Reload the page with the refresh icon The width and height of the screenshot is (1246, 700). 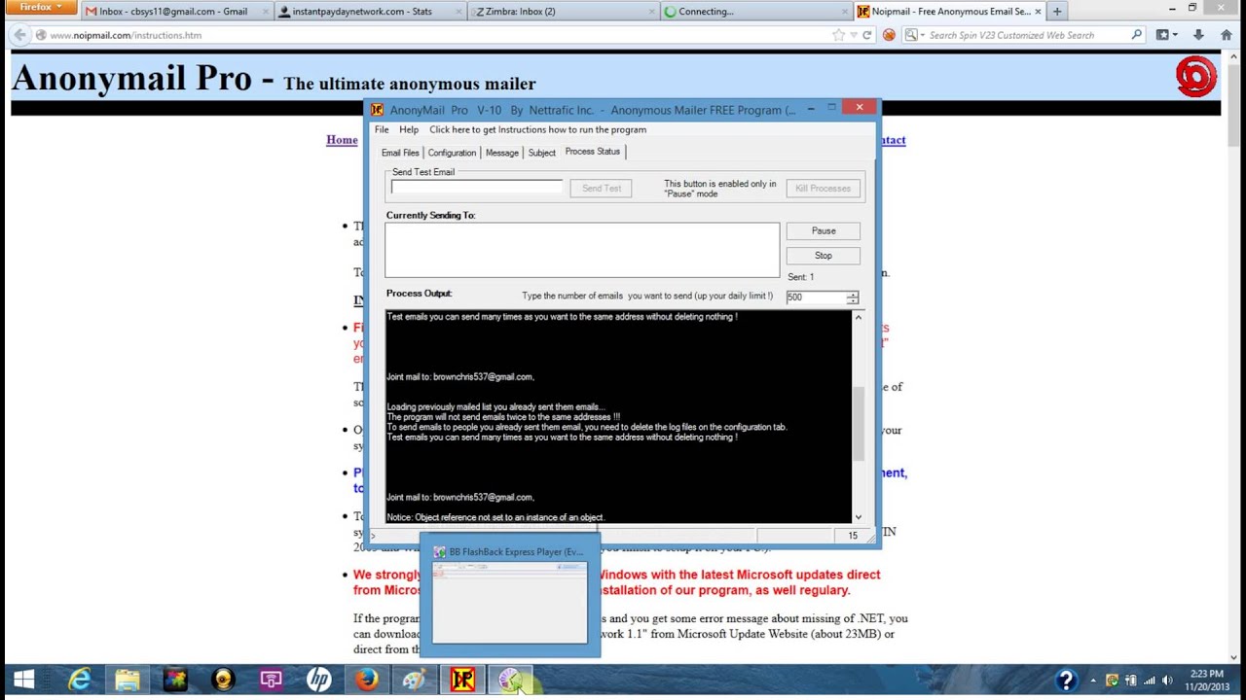[x=866, y=35]
